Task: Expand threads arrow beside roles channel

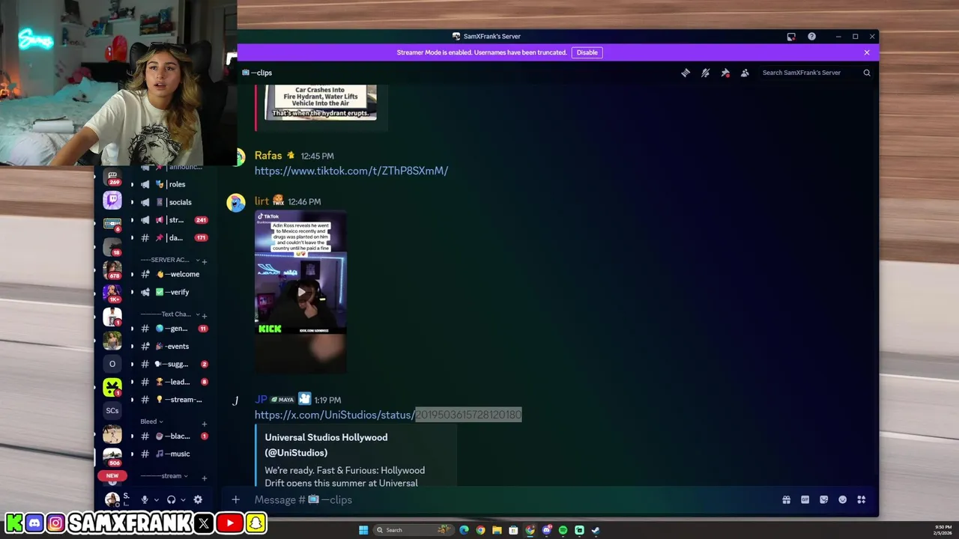Action: pos(133,184)
